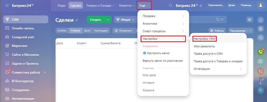Click the Пригласить button
The width and height of the screenshot is (267, 102).
tap(215, 5)
